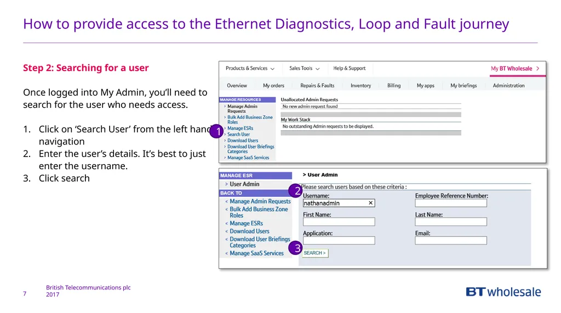561x313 pixels.
Task: Click the Username field containing nathanadmin
Action: coord(339,204)
